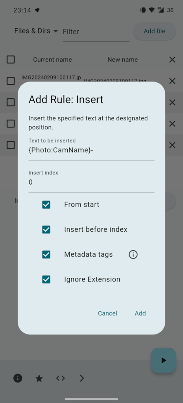Tap the right chevron icon in bottom bar
This screenshot has height=403, width=183.
(x=82, y=378)
